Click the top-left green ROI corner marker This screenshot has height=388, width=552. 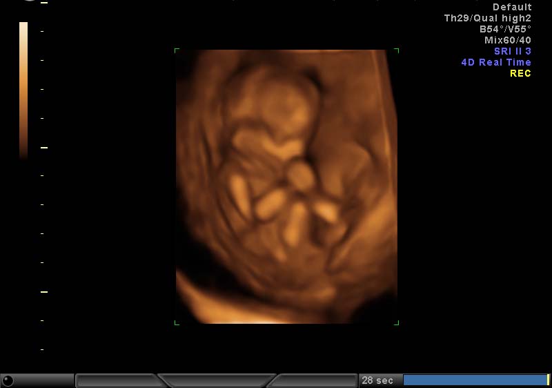click(x=177, y=50)
